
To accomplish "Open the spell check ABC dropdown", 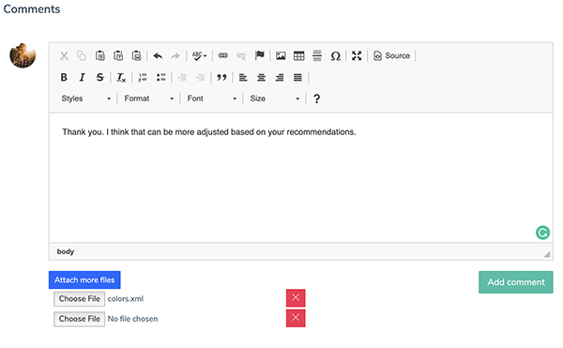I will click(x=199, y=55).
